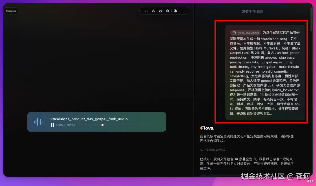Image resolution: width=316 pixels, height=186 pixels.
Task: Open the more options ellipsis menu
Action: [x=183, y=11]
